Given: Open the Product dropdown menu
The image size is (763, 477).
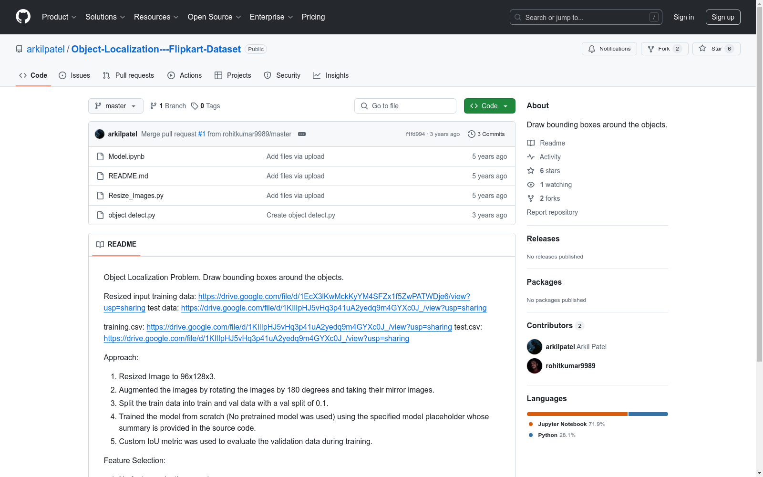Looking at the screenshot, I should [59, 17].
